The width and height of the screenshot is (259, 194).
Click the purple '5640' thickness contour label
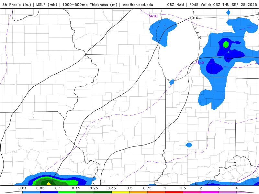[x=199, y=63]
